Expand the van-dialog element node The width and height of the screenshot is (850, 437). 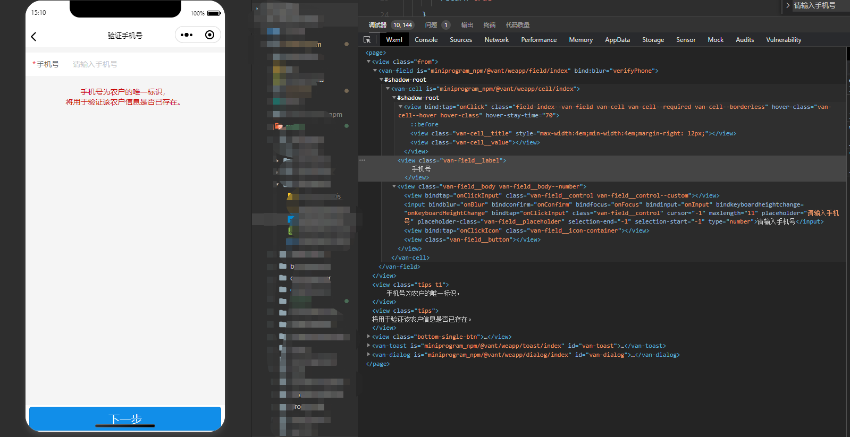pos(368,355)
